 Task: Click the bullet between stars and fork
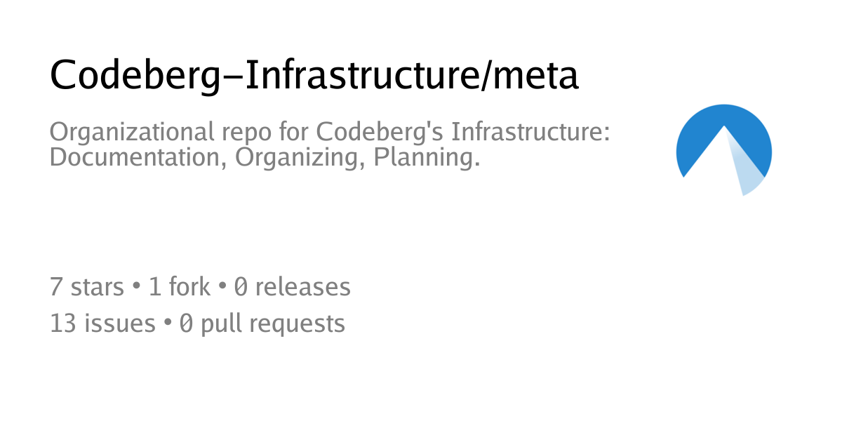point(137,288)
